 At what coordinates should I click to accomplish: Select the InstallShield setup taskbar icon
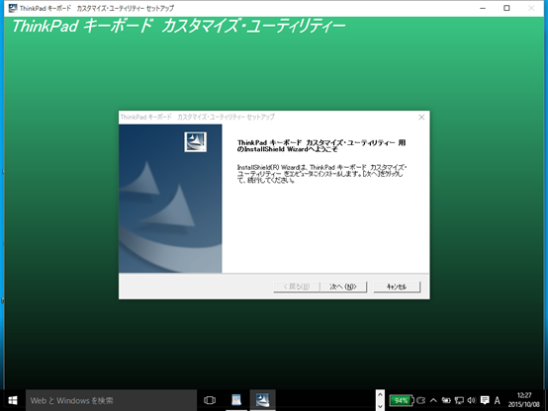(x=262, y=400)
